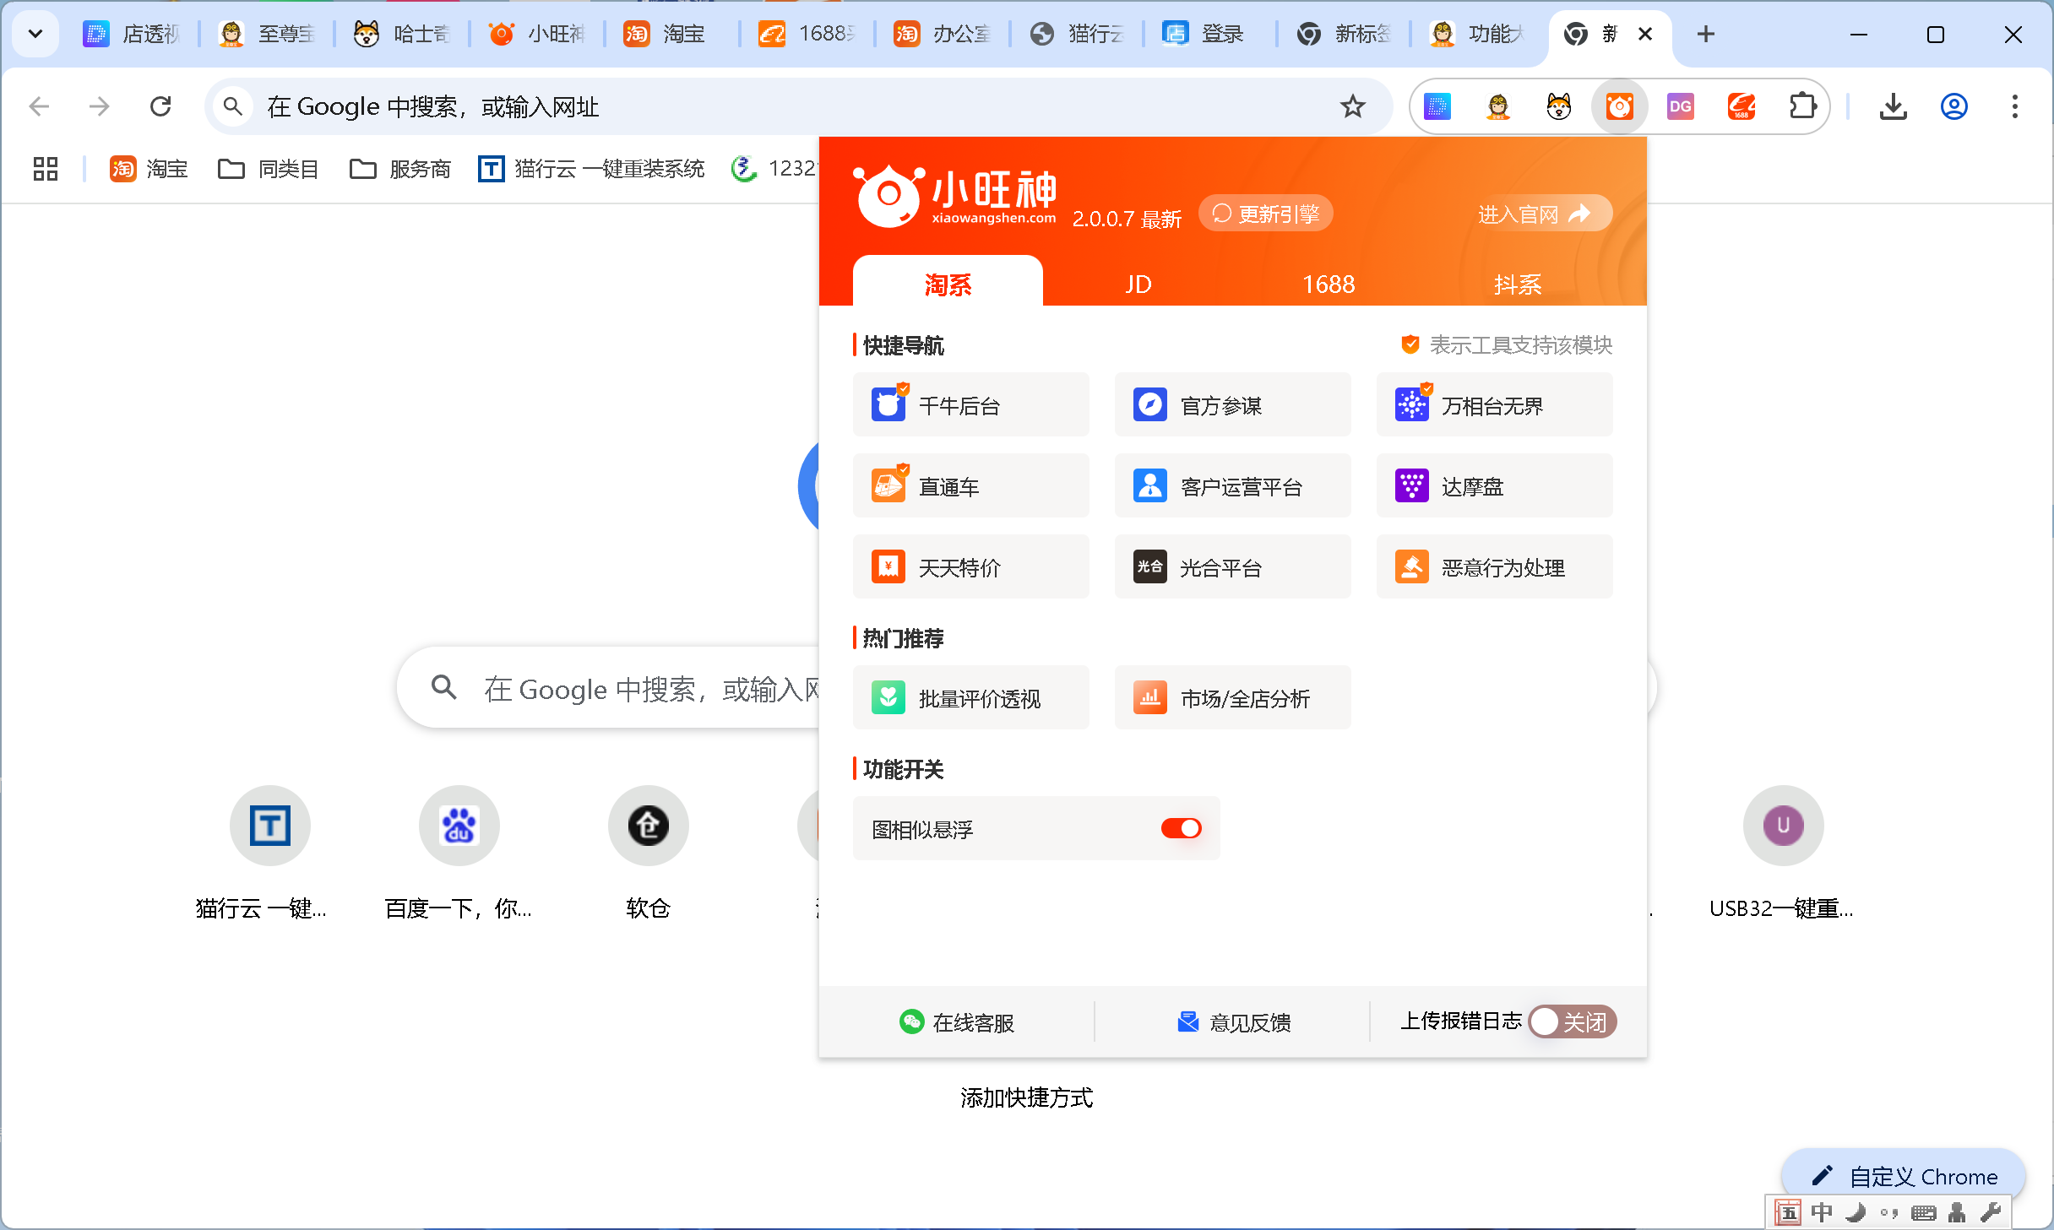Switch to the 1688 tab in popup
This screenshot has width=2054, height=1230.
[x=1328, y=283]
